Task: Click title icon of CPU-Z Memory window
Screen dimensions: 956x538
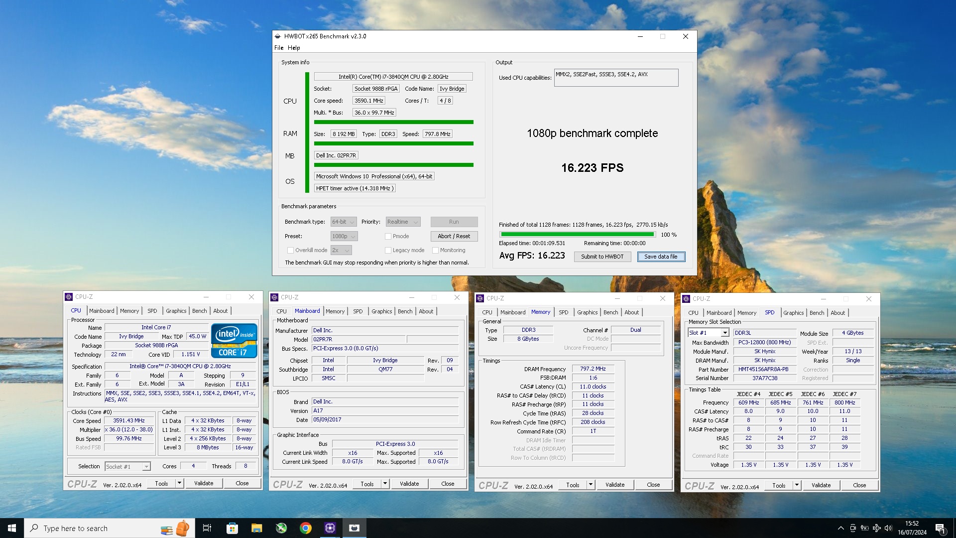Action: tap(480, 298)
